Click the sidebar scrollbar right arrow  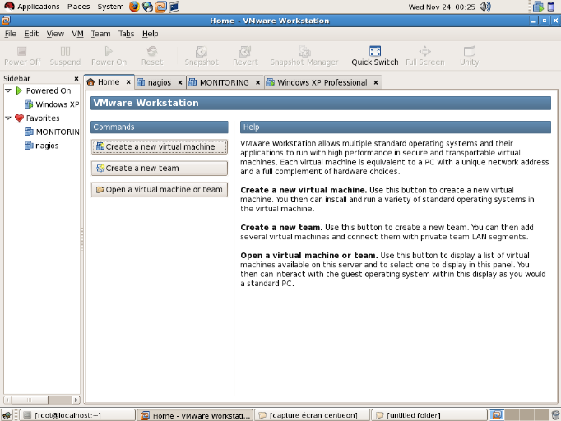pos(76,400)
